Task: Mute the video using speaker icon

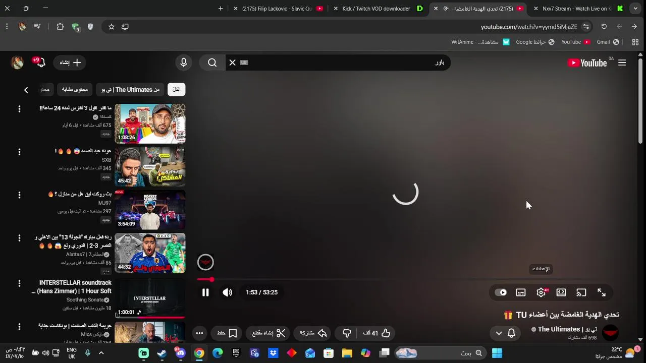Action: [x=228, y=292]
